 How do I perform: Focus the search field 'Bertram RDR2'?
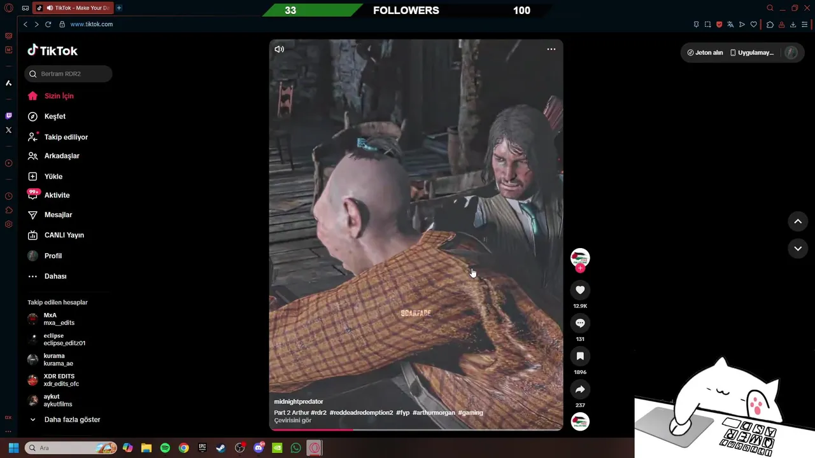[x=68, y=74]
